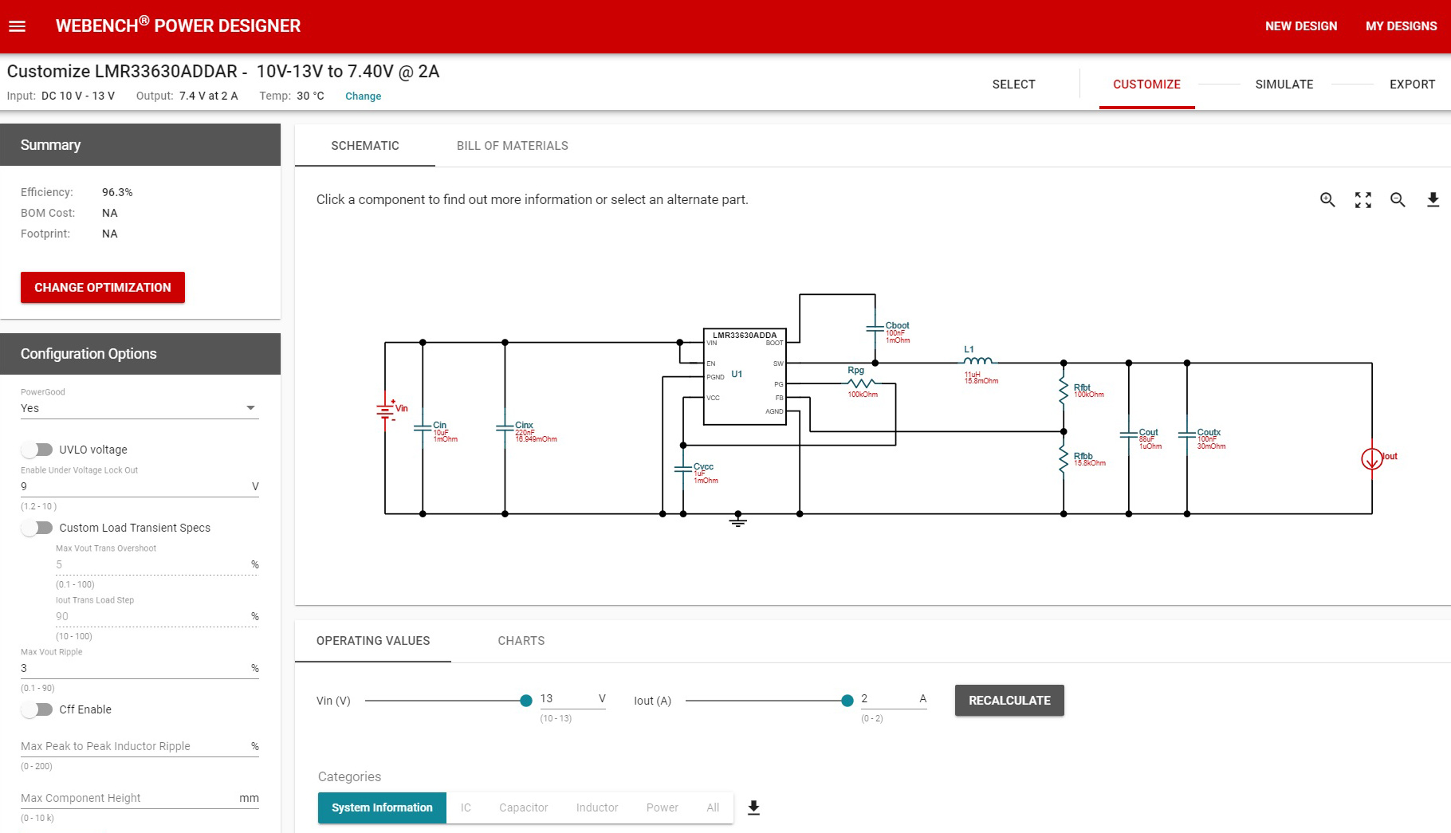Screen dimensions: 1451x833
Task: Click the ground symbol in schematic
Action: (x=738, y=521)
